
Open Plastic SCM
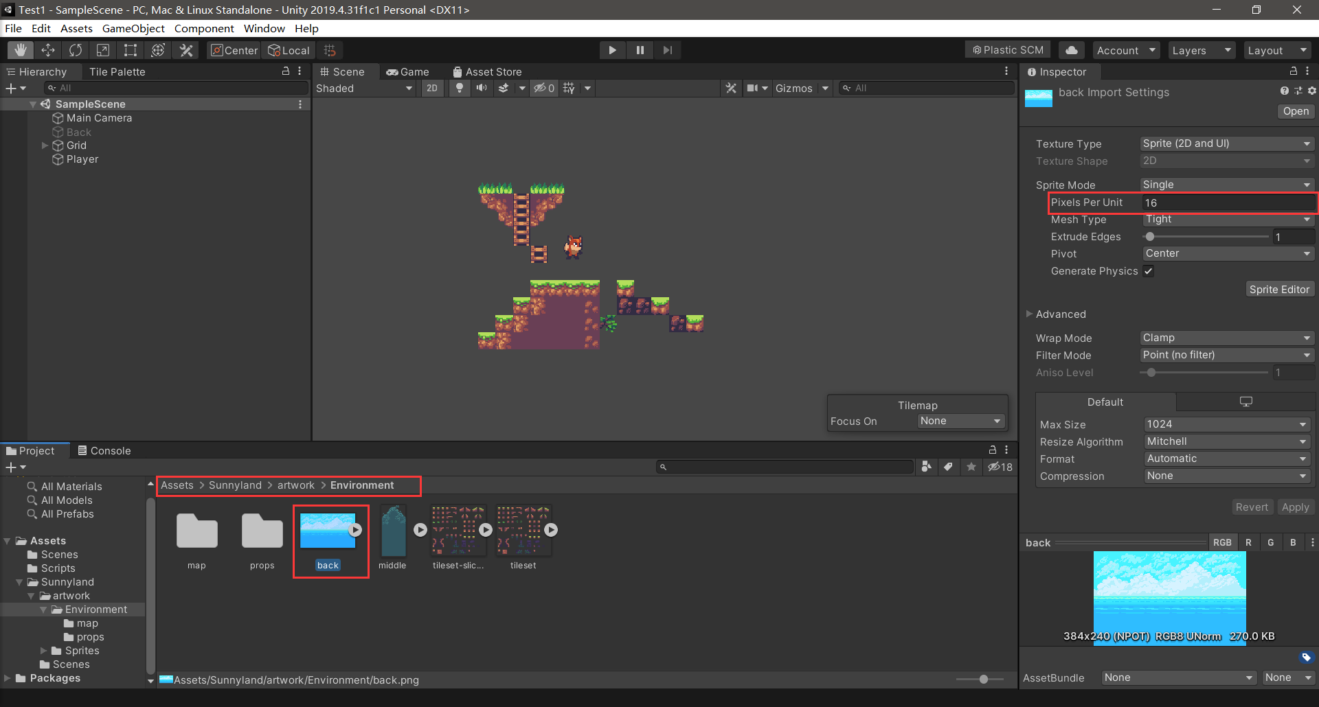pyautogui.click(x=1008, y=50)
